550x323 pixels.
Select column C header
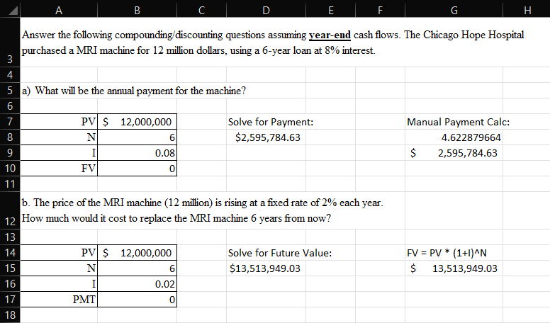coord(202,10)
